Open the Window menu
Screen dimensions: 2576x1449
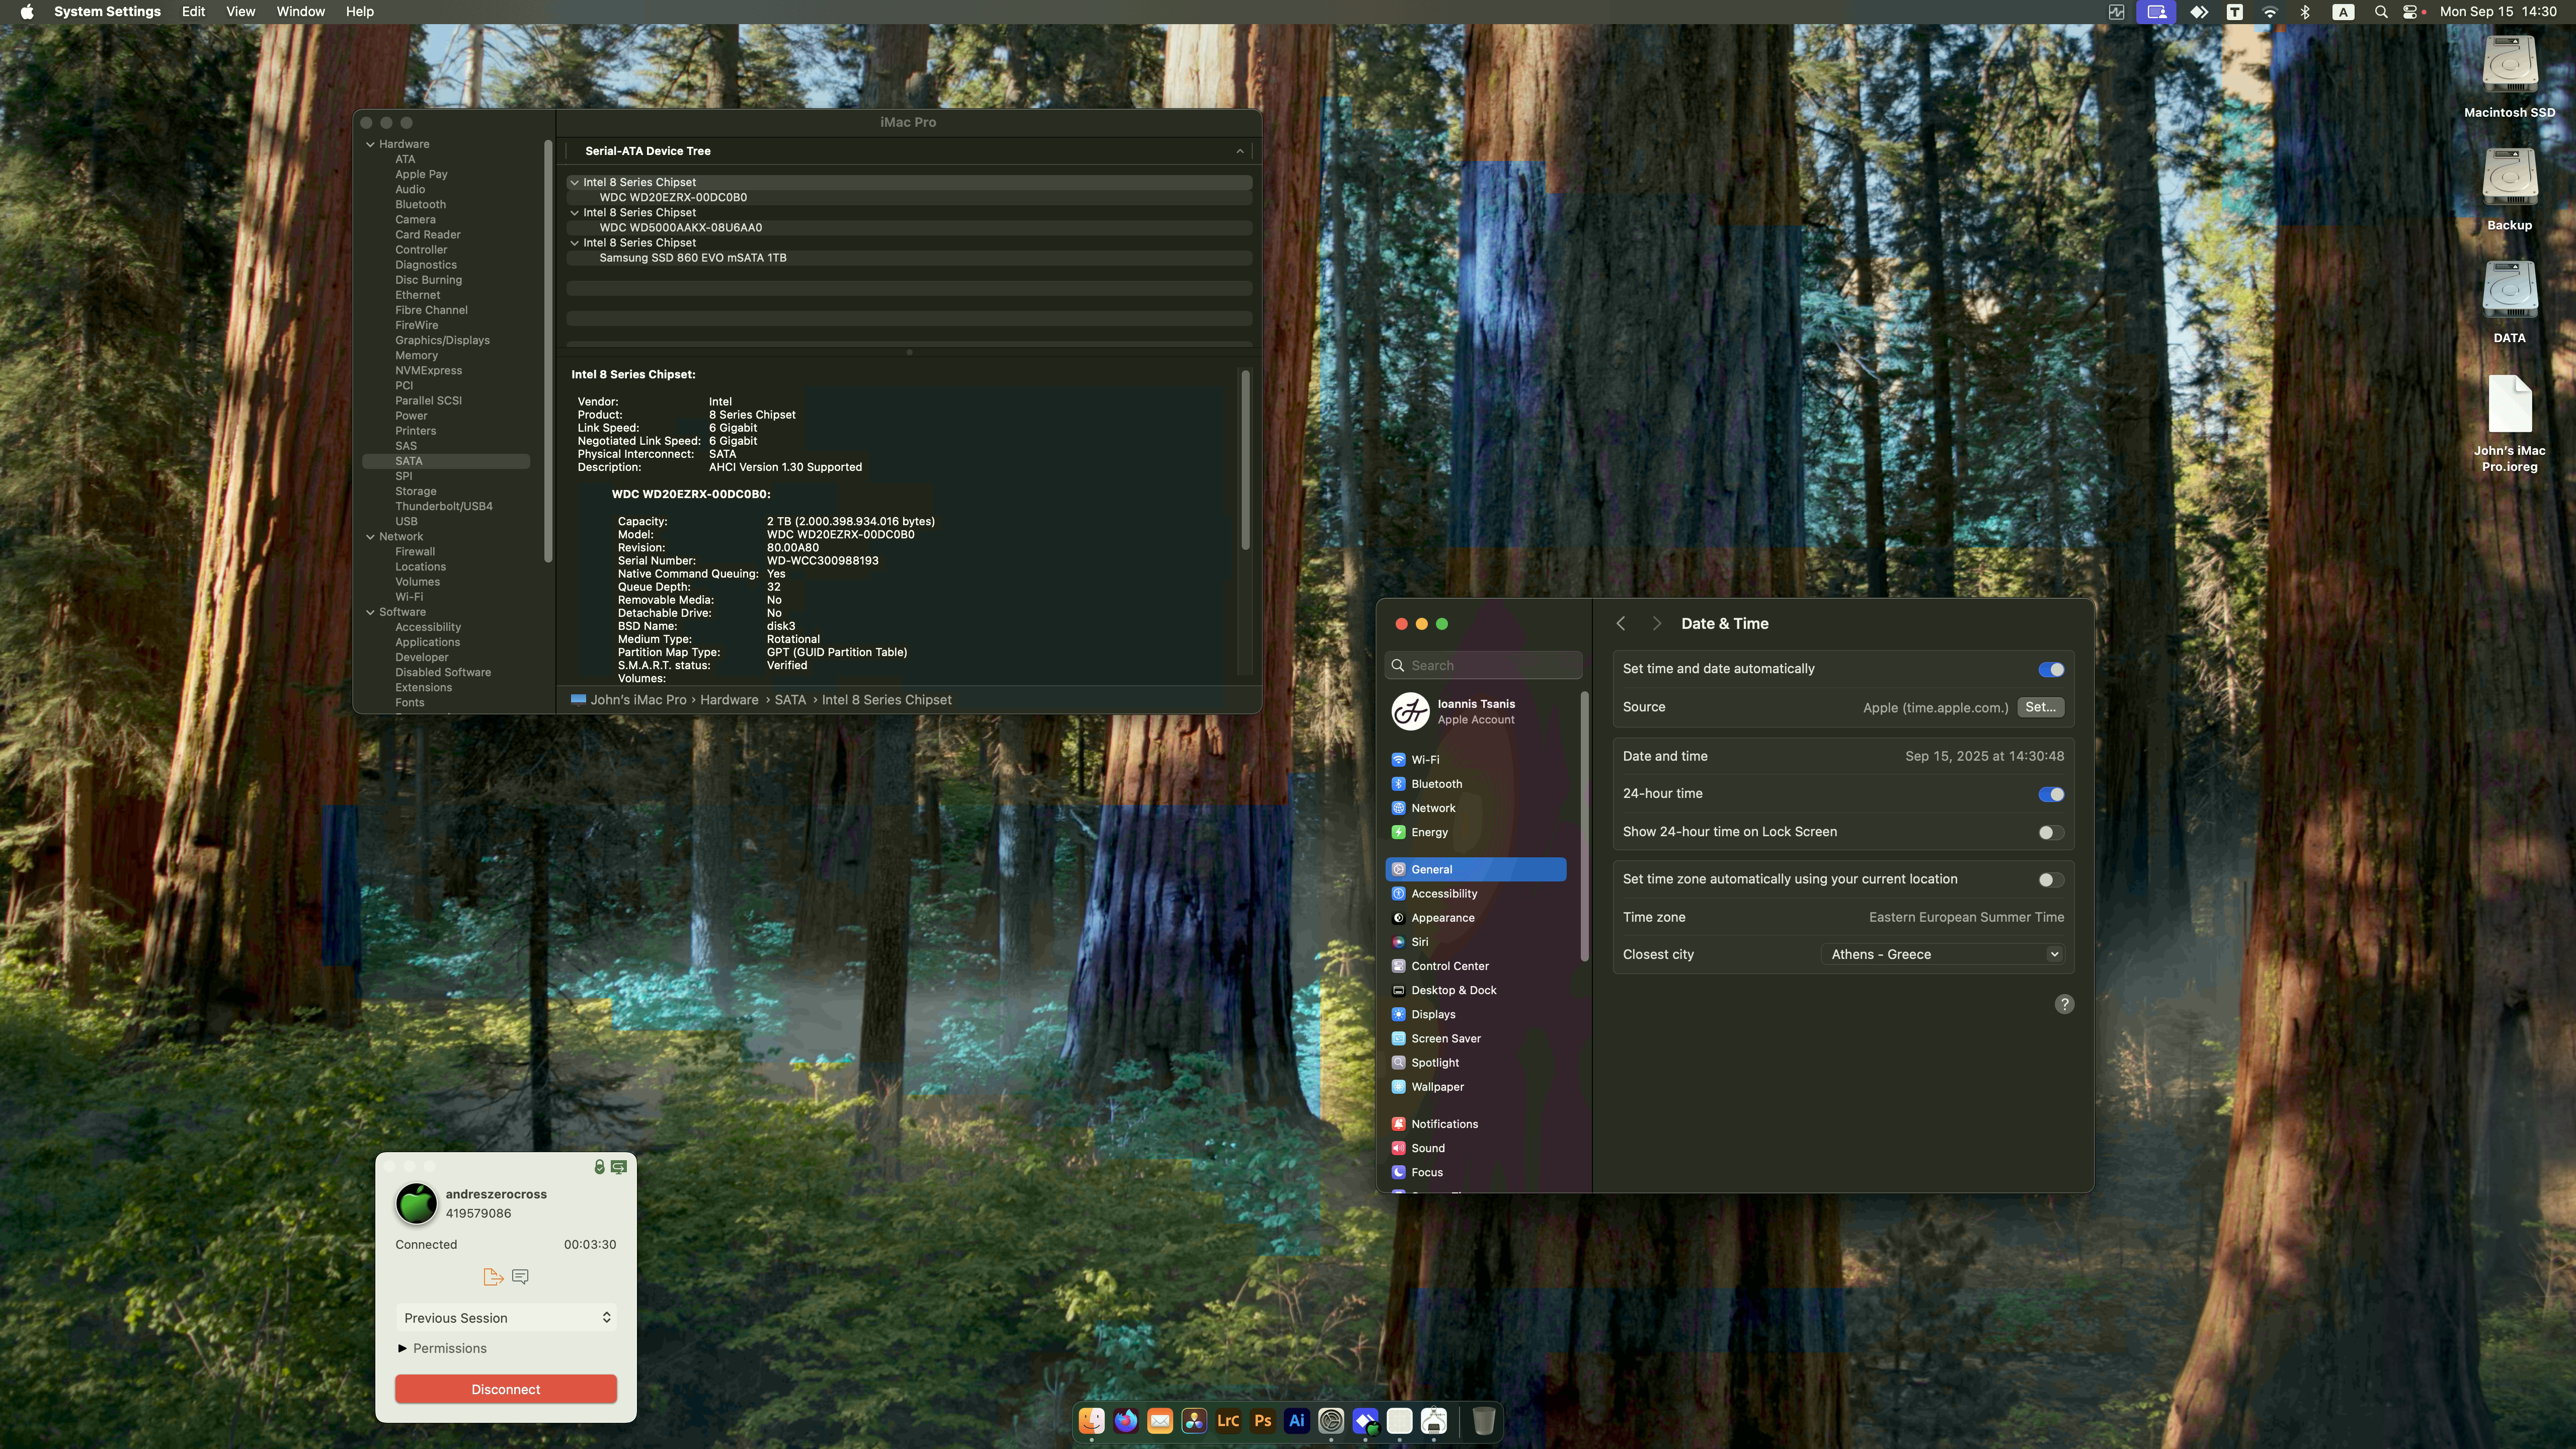(300, 11)
